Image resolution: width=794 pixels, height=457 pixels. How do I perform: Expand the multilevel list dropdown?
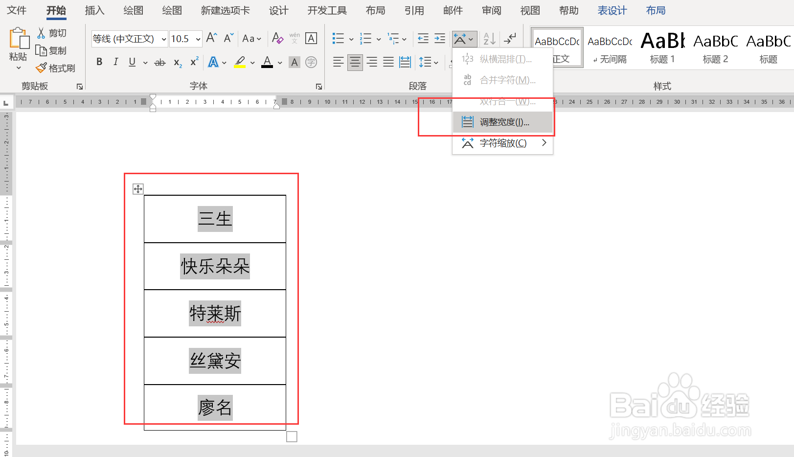click(404, 39)
